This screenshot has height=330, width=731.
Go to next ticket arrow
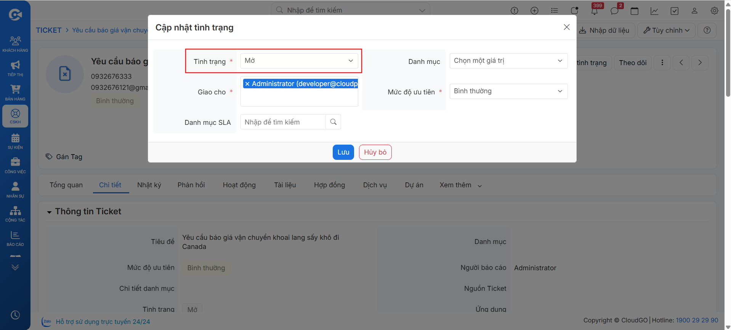click(700, 63)
